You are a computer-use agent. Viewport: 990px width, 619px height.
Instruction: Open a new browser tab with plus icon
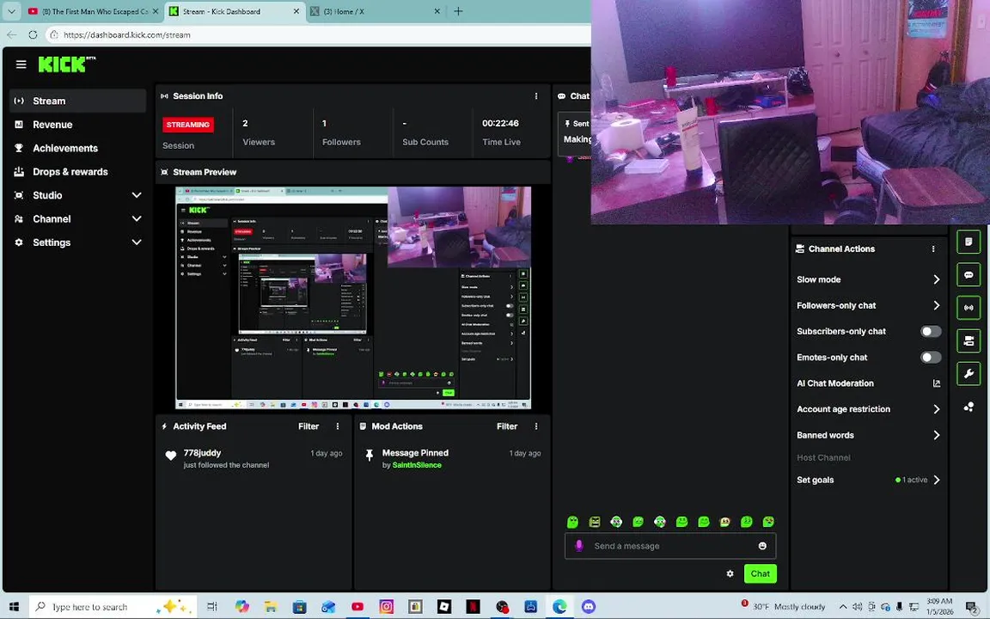tap(458, 11)
